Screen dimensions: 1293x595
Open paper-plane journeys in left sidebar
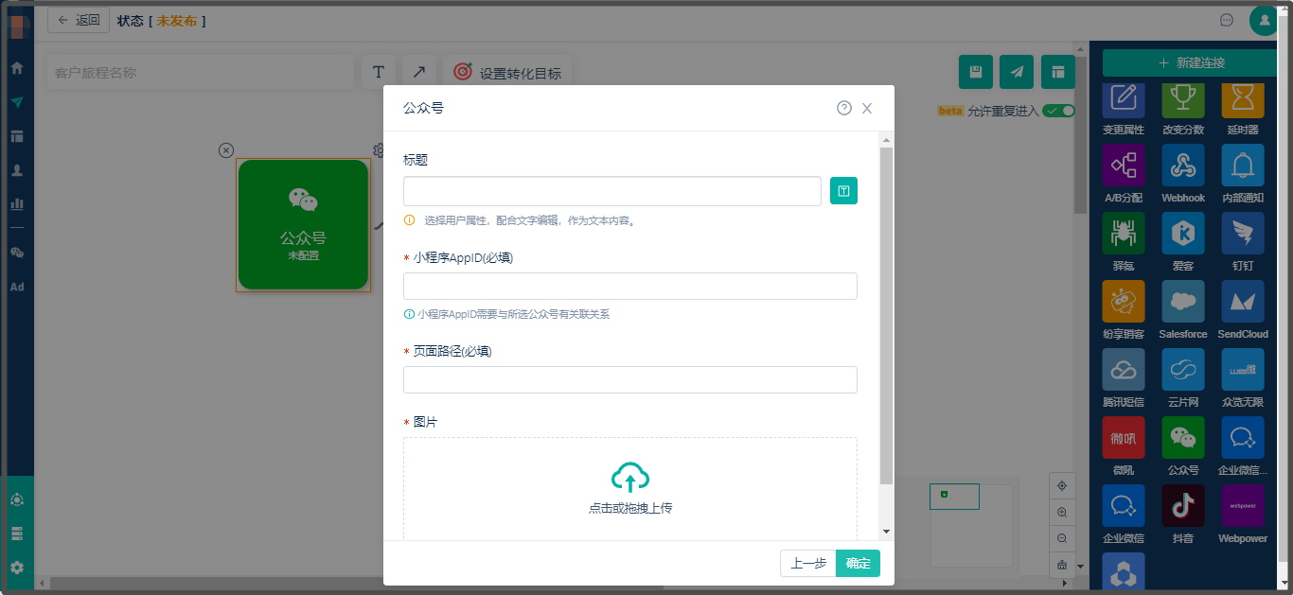17,102
